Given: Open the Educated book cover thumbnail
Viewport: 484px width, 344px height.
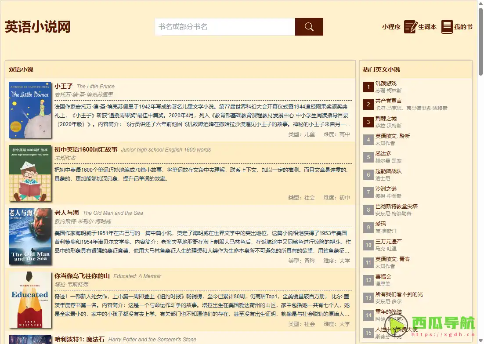Looking at the screenshot, I should [30, 300].
